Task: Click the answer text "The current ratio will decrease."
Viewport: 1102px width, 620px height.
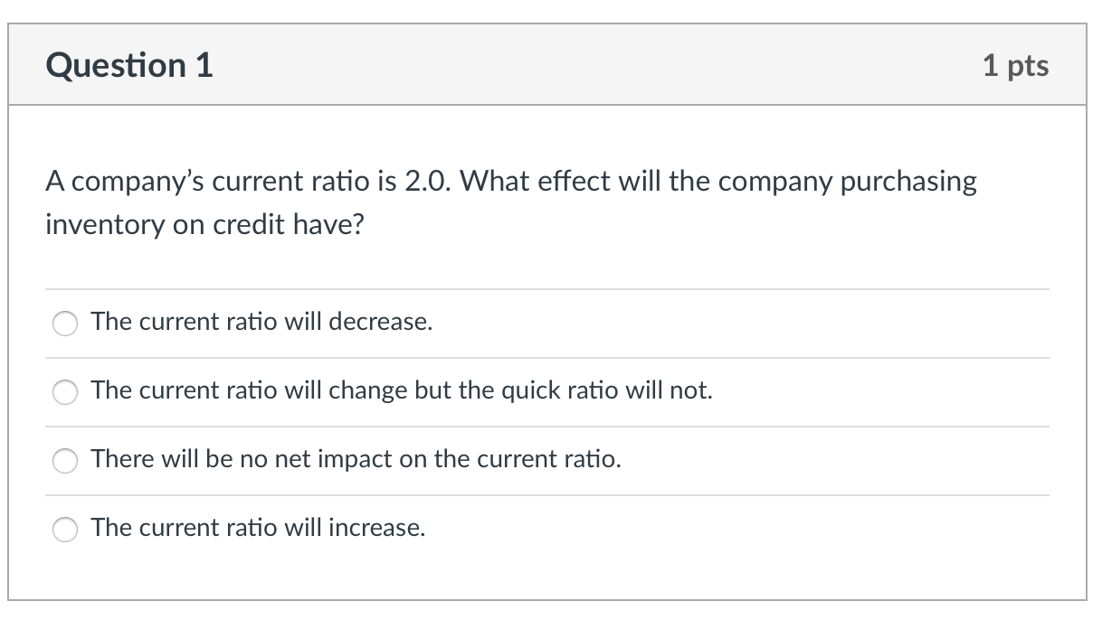Action: 261,321
